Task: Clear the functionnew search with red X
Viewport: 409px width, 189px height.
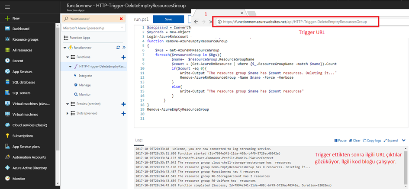Action: coord(121,19)
